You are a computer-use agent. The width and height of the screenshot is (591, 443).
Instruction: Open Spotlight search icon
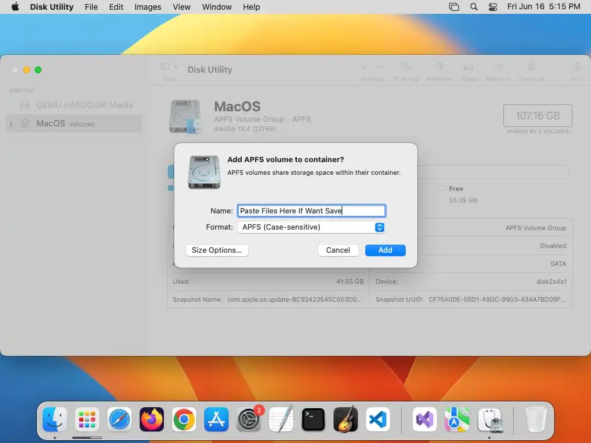click(474, 7)
